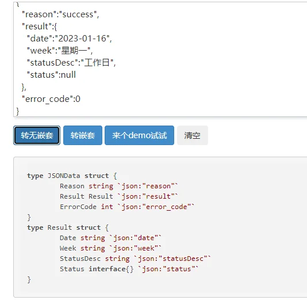
Task: Place cursor on "statusDesc":"工作日" line
Action: (71, 63)
